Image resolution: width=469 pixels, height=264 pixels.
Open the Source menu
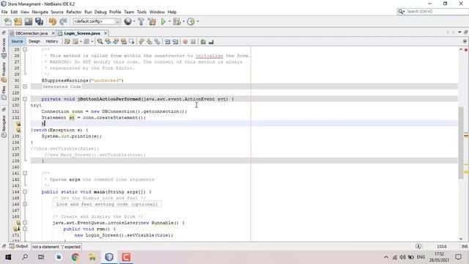57,12
